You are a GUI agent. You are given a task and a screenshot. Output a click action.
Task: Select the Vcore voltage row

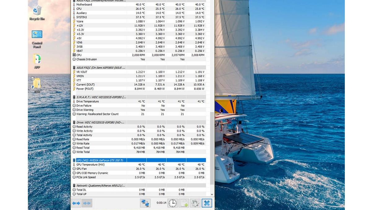[80, 21]
